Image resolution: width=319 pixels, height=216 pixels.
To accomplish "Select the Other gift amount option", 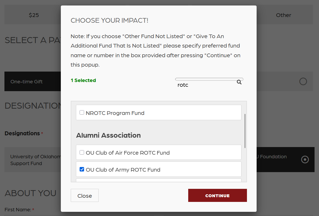I will click(283, 15).
